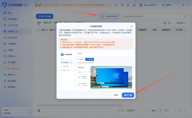The height and width of the screenshot is (118, 192).
Task: Click the horizontal scrollbar under the table
Action: 79,105
